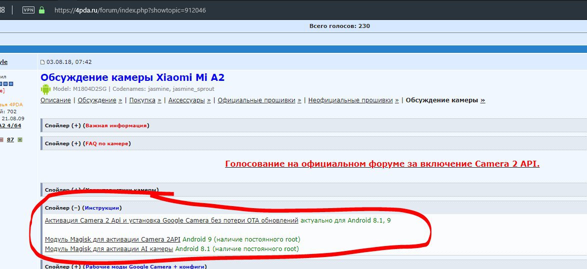Click the » arrow after Покупка

(x=159, y=100)
